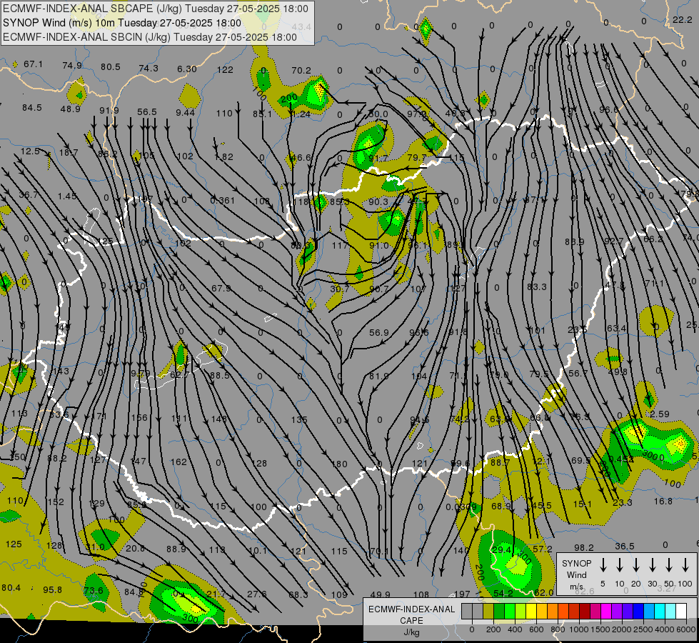
Task: Click the 73.6 value on the map
Action: [93, 590]
